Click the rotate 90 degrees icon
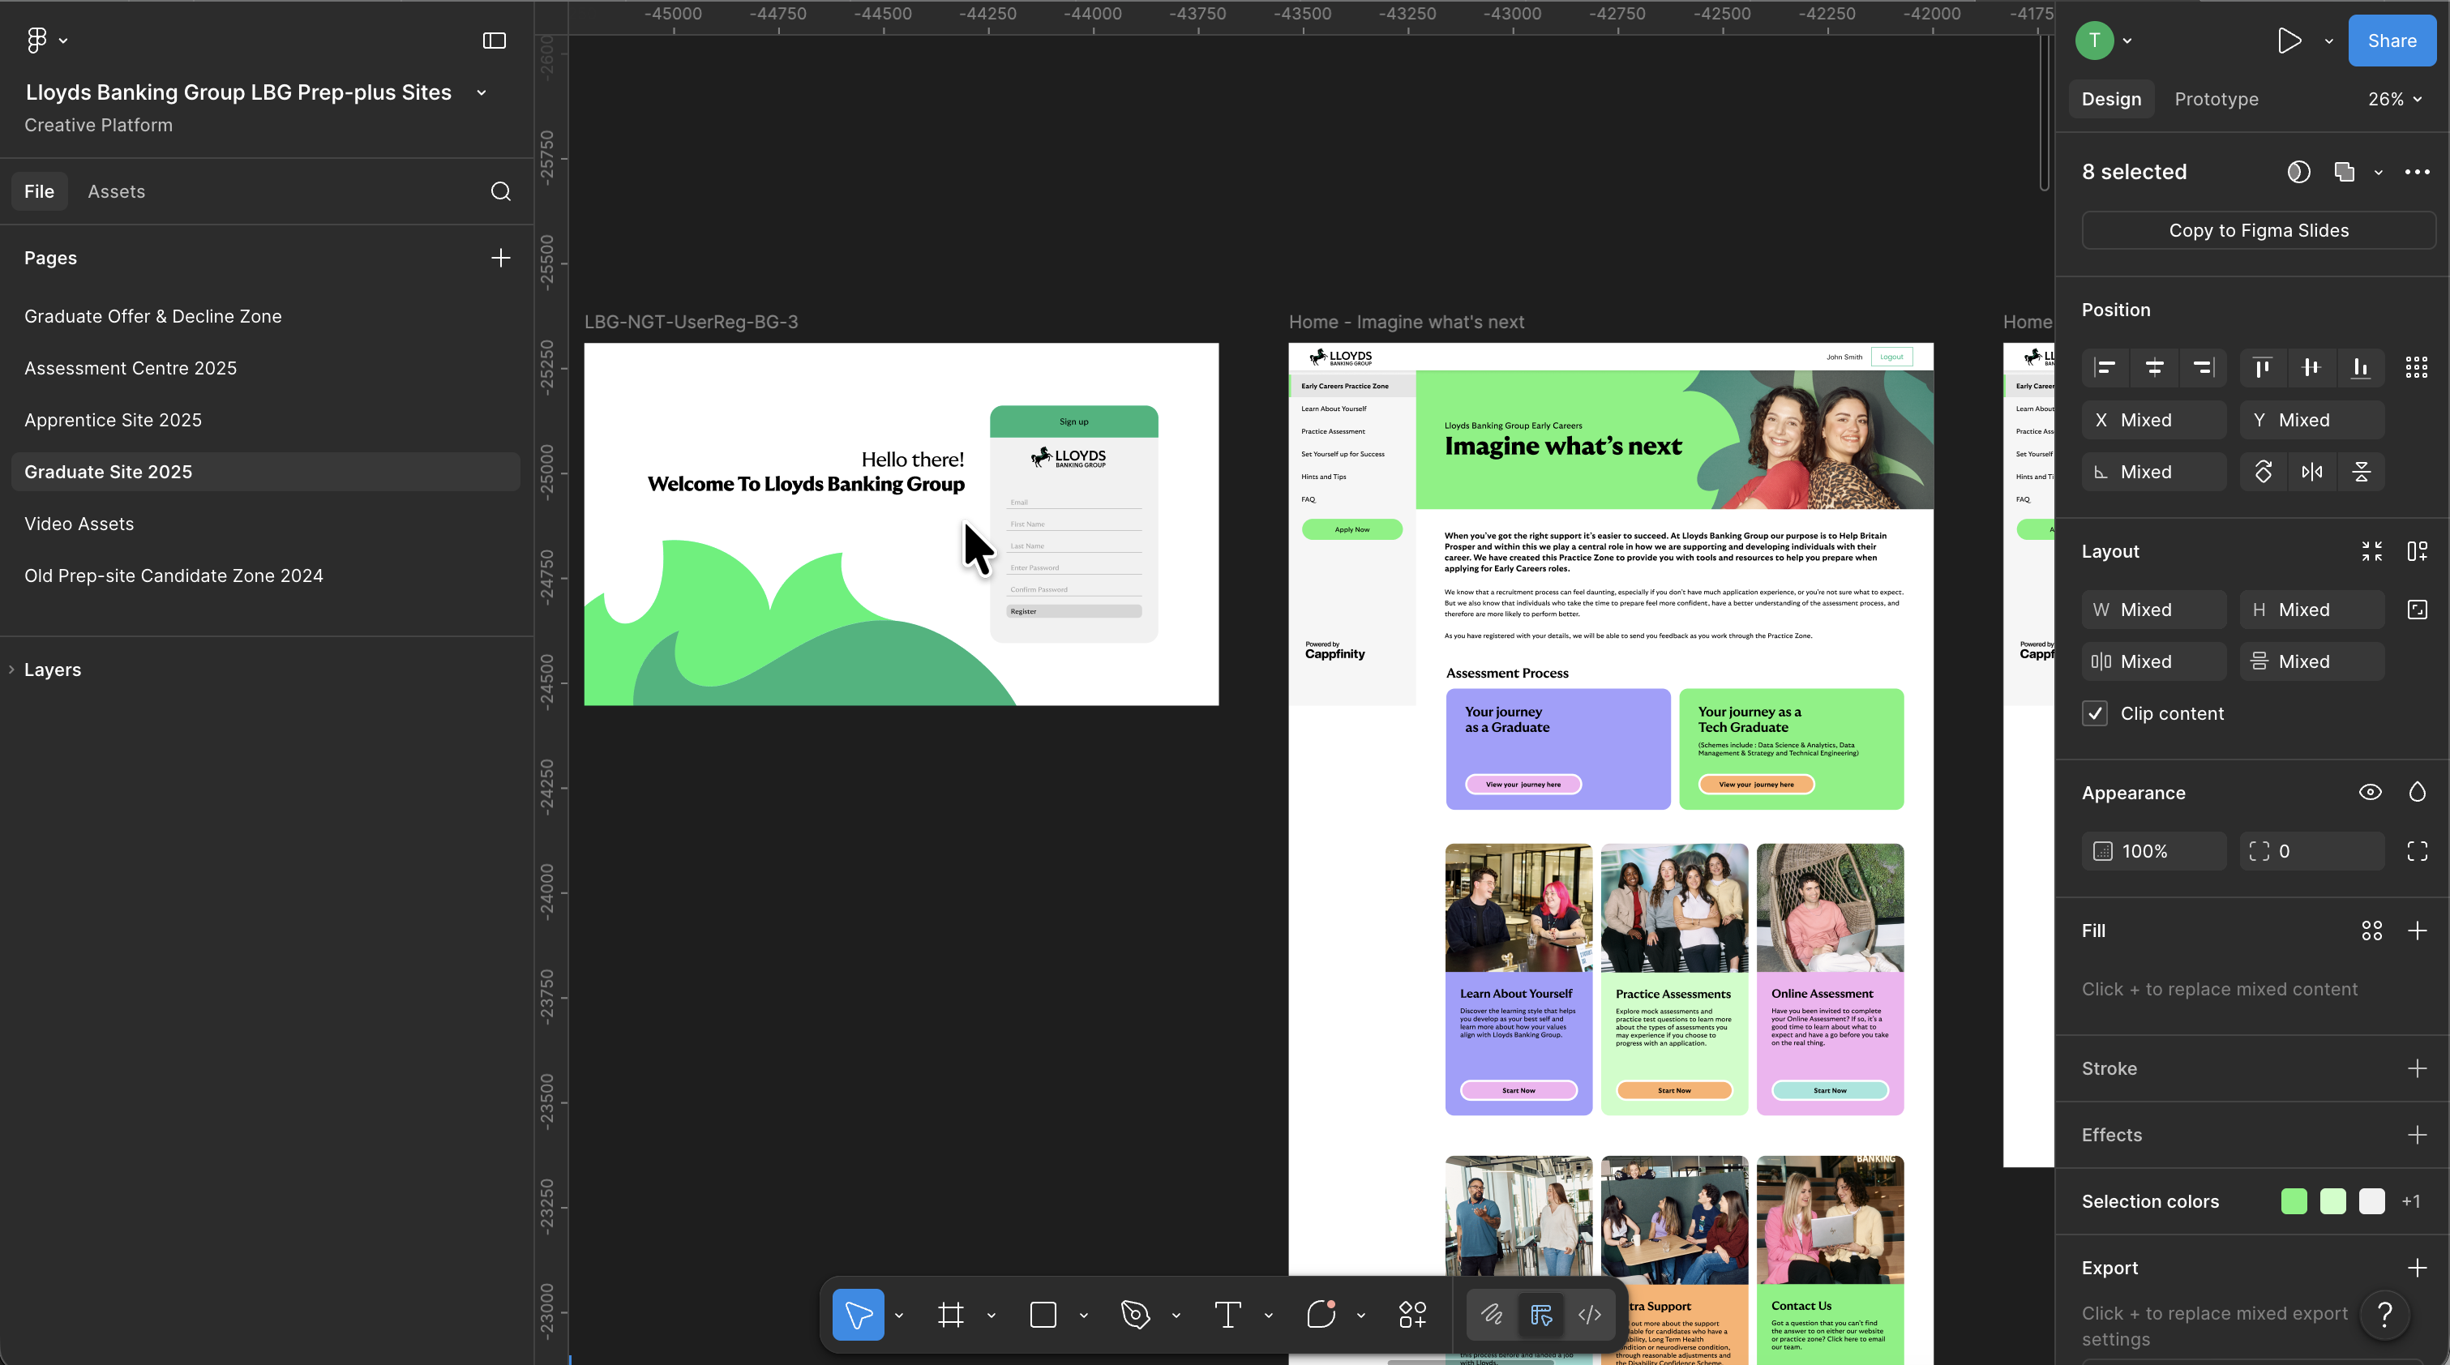 2264,472
